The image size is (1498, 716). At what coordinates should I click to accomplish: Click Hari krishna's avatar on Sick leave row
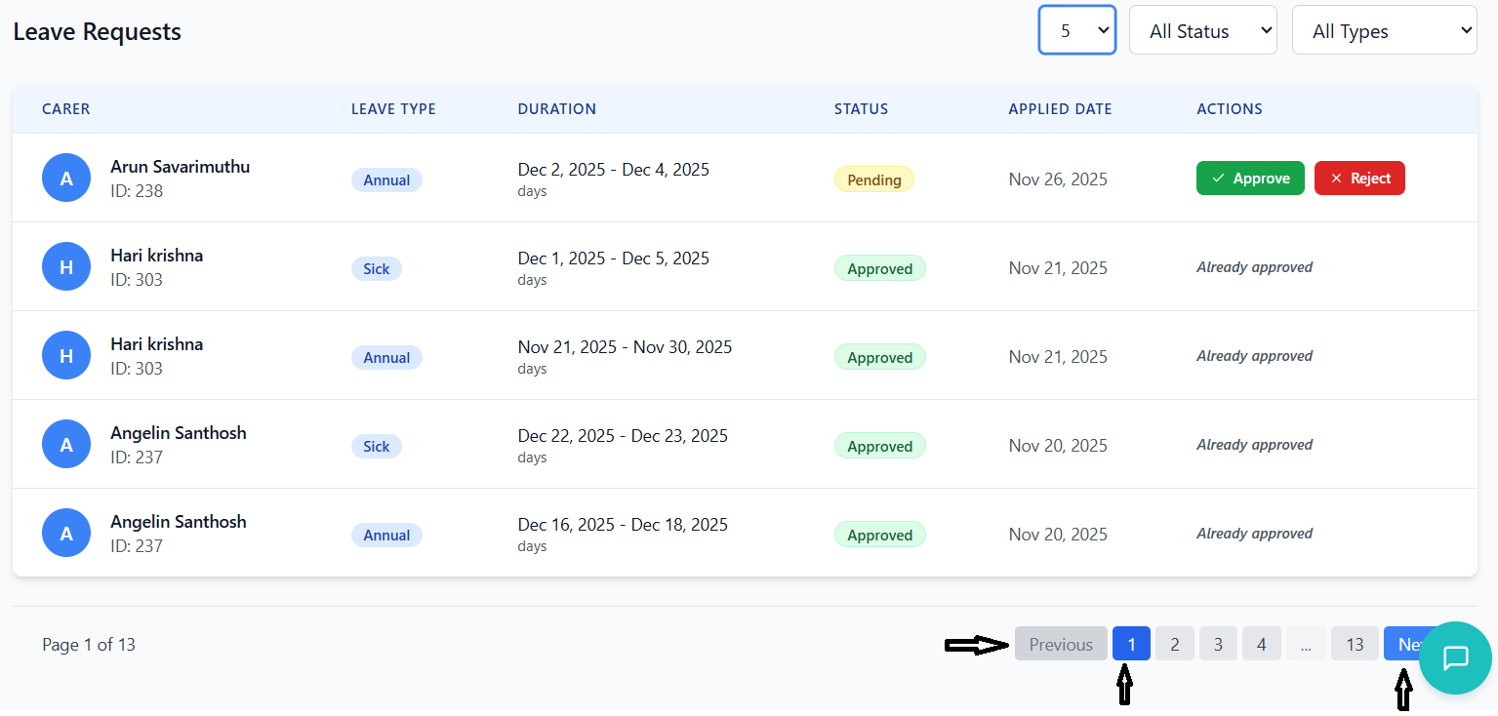tap(66, 267)
